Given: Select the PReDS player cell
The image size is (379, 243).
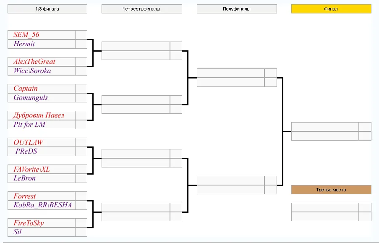Looking at the screenshot, I should pyautogui.click(x=26, y=152).
